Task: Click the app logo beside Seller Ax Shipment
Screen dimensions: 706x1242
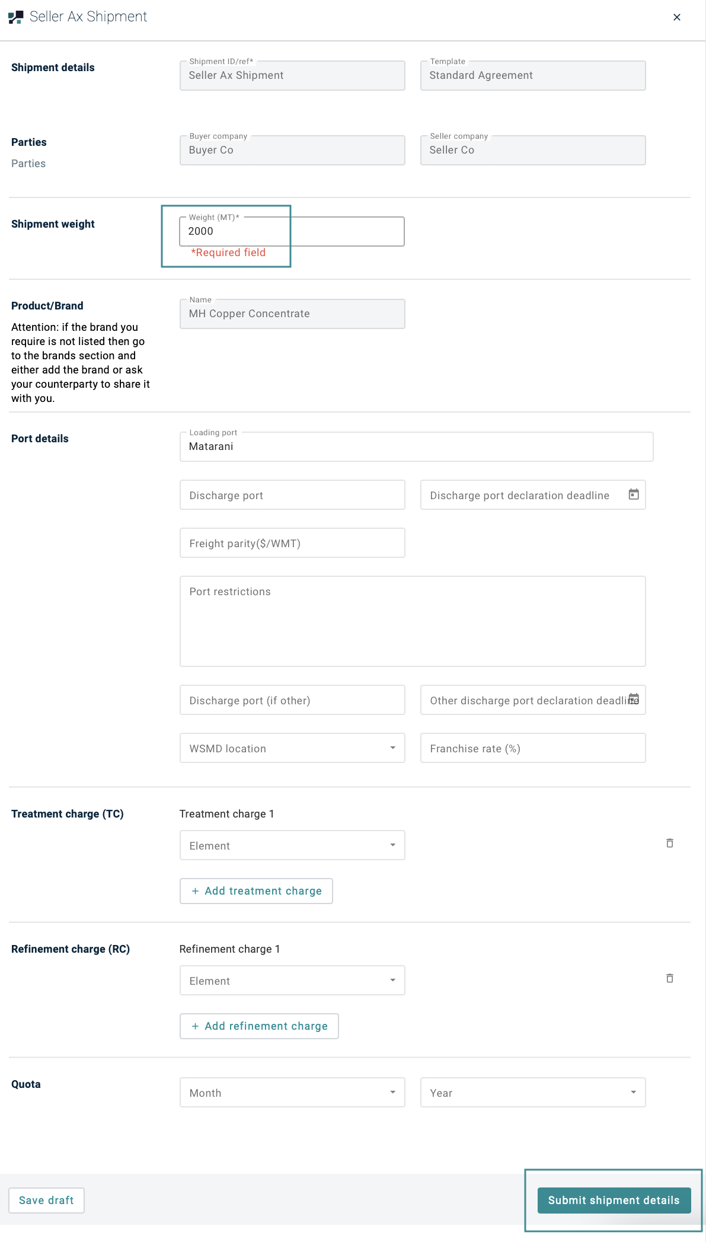Action: click(16, 17)
